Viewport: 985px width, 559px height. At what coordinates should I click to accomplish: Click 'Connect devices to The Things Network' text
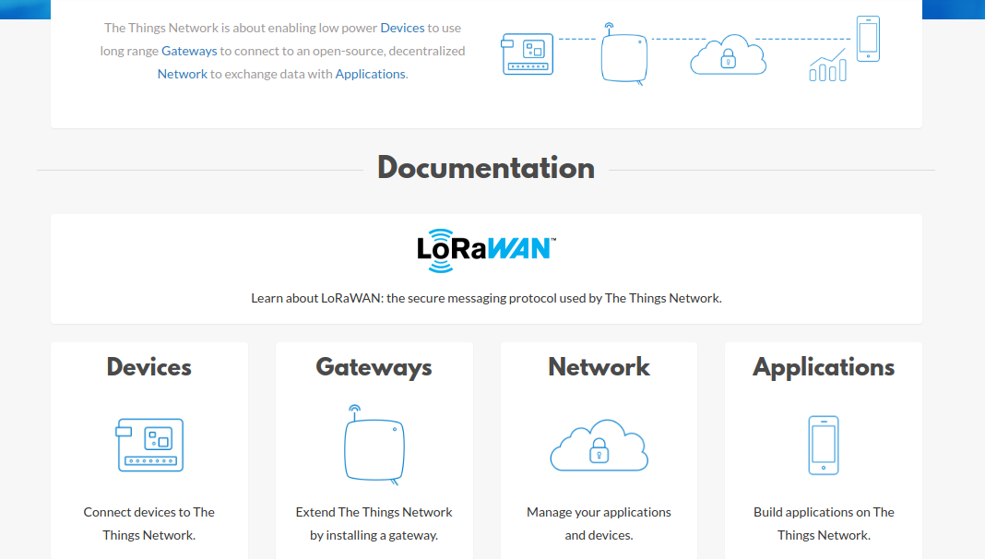(x=148, y=524)
